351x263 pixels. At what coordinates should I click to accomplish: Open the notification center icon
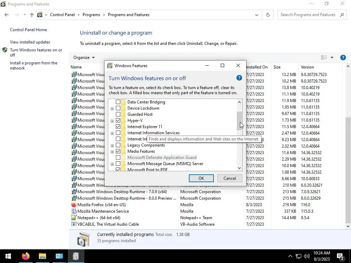[x=340, y=256]
